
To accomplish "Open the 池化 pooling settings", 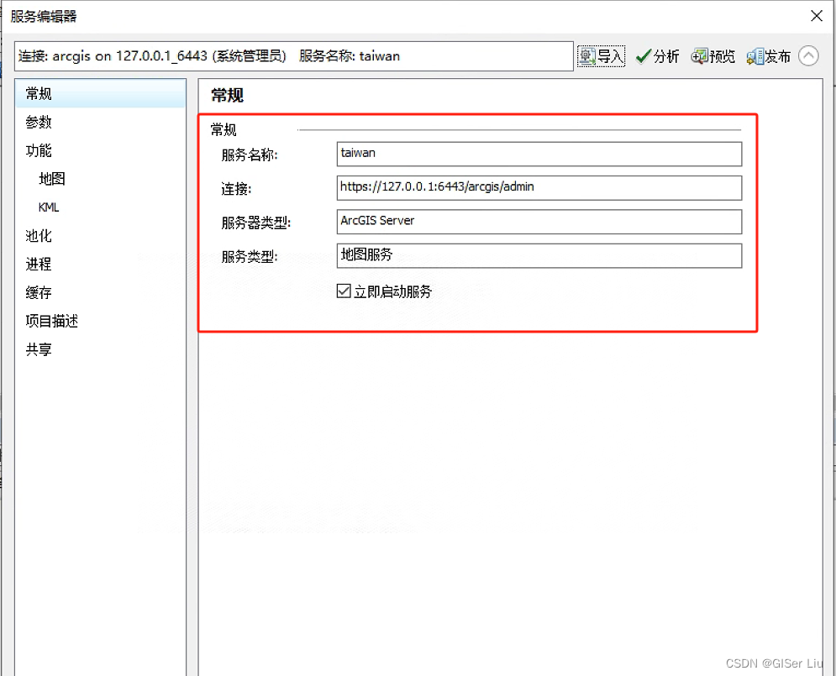I will pyautogui.click(x=39, y=236).
